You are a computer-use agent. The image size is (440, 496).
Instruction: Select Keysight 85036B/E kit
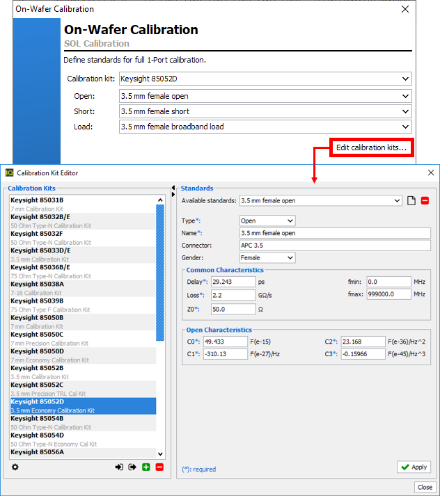tap(83, 271)
